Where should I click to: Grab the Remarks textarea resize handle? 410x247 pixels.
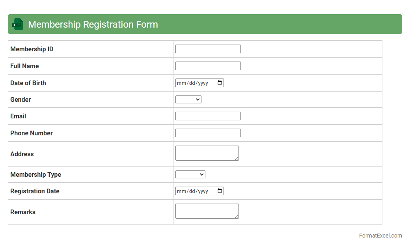237,216
